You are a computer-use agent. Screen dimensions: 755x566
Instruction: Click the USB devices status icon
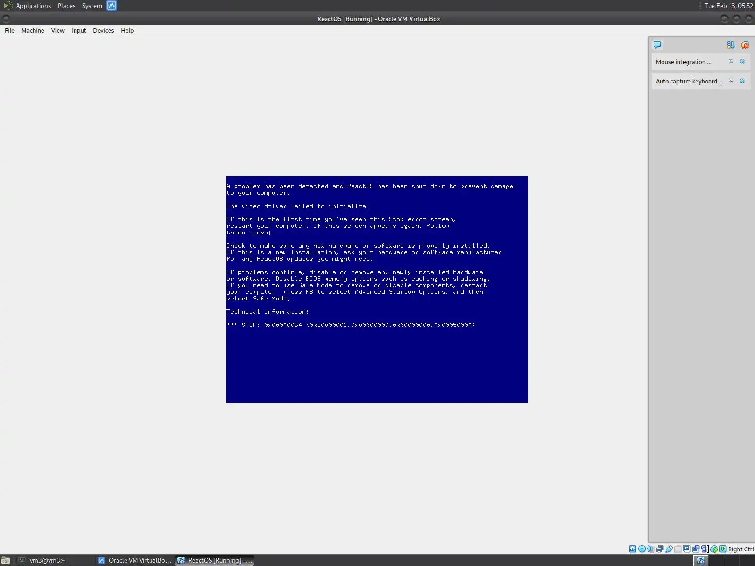tap(669, 549)
